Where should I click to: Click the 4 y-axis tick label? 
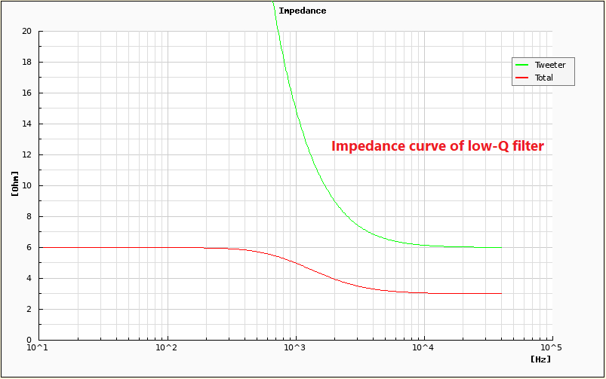point(29,278)
